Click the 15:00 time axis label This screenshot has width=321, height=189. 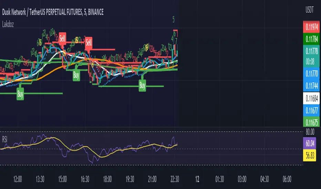62,179
